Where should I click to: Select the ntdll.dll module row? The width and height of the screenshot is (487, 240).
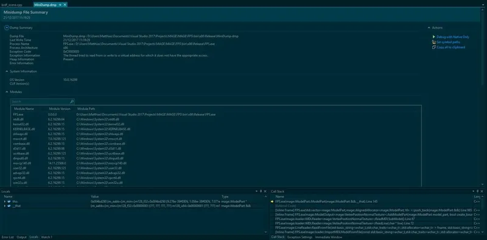pyautogui.click(x=216, y=119)
